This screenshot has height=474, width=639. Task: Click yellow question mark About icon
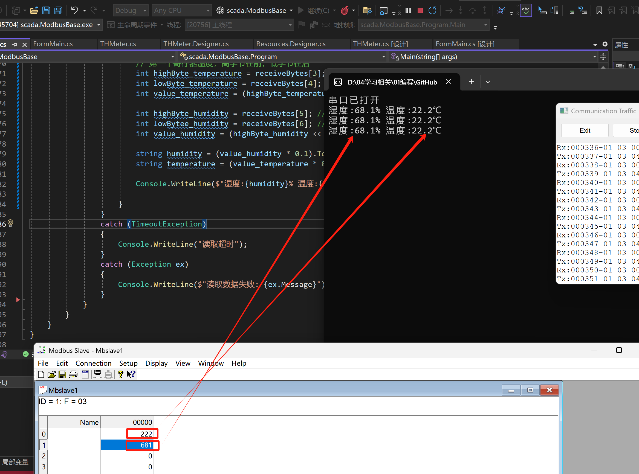(121, 374)
